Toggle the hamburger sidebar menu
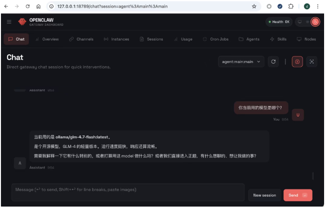The image size is (326, 208). click(x=9, y=22)
